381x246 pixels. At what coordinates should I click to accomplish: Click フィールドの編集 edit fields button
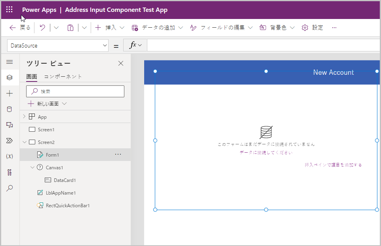coord(217,28)
